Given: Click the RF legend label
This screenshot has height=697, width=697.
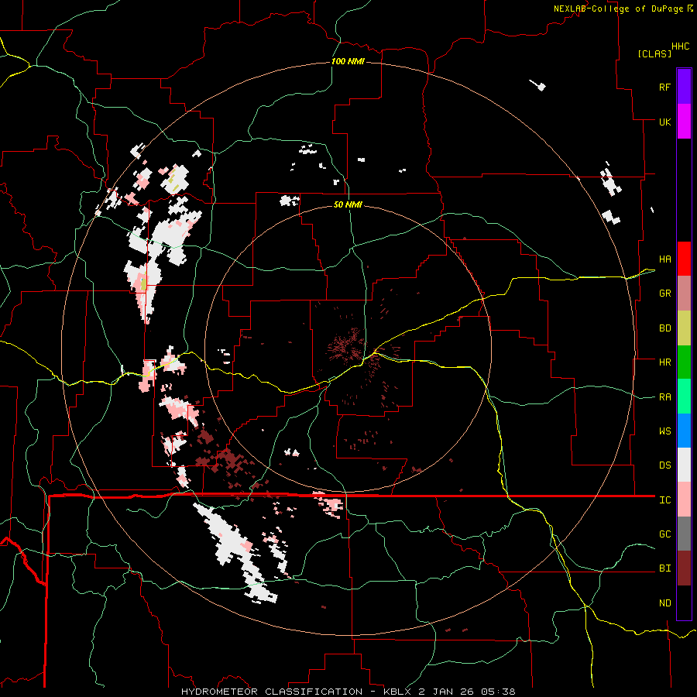Looking at the screenshot, I should tap(664, 87).
